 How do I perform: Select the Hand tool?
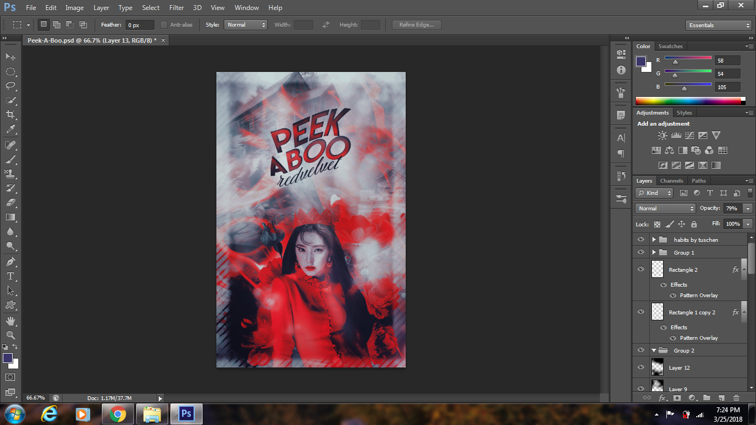click(x=10, y=320)
